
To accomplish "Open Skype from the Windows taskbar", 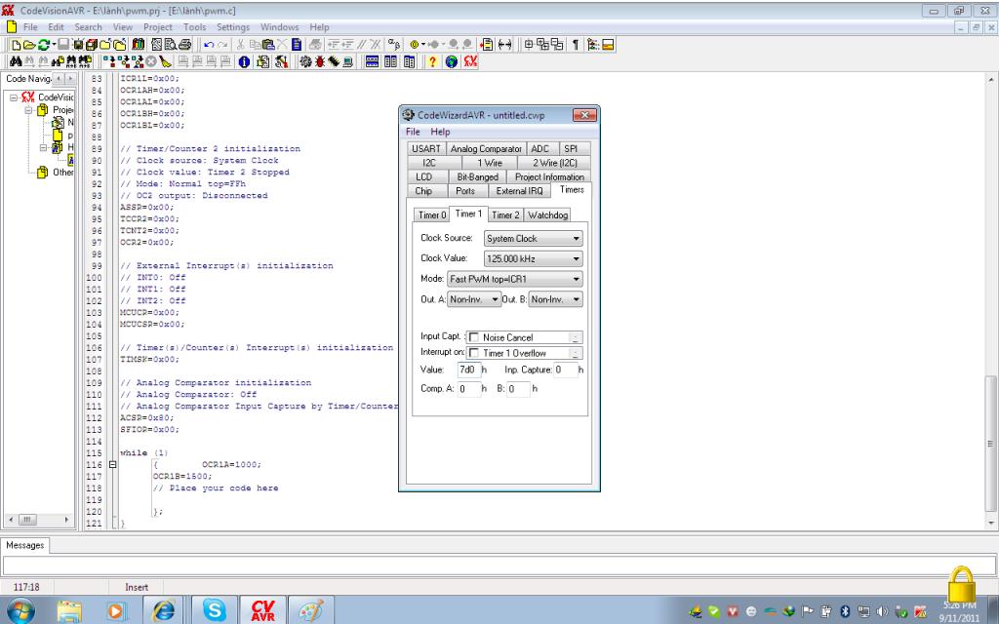I will tap(214, 609).
